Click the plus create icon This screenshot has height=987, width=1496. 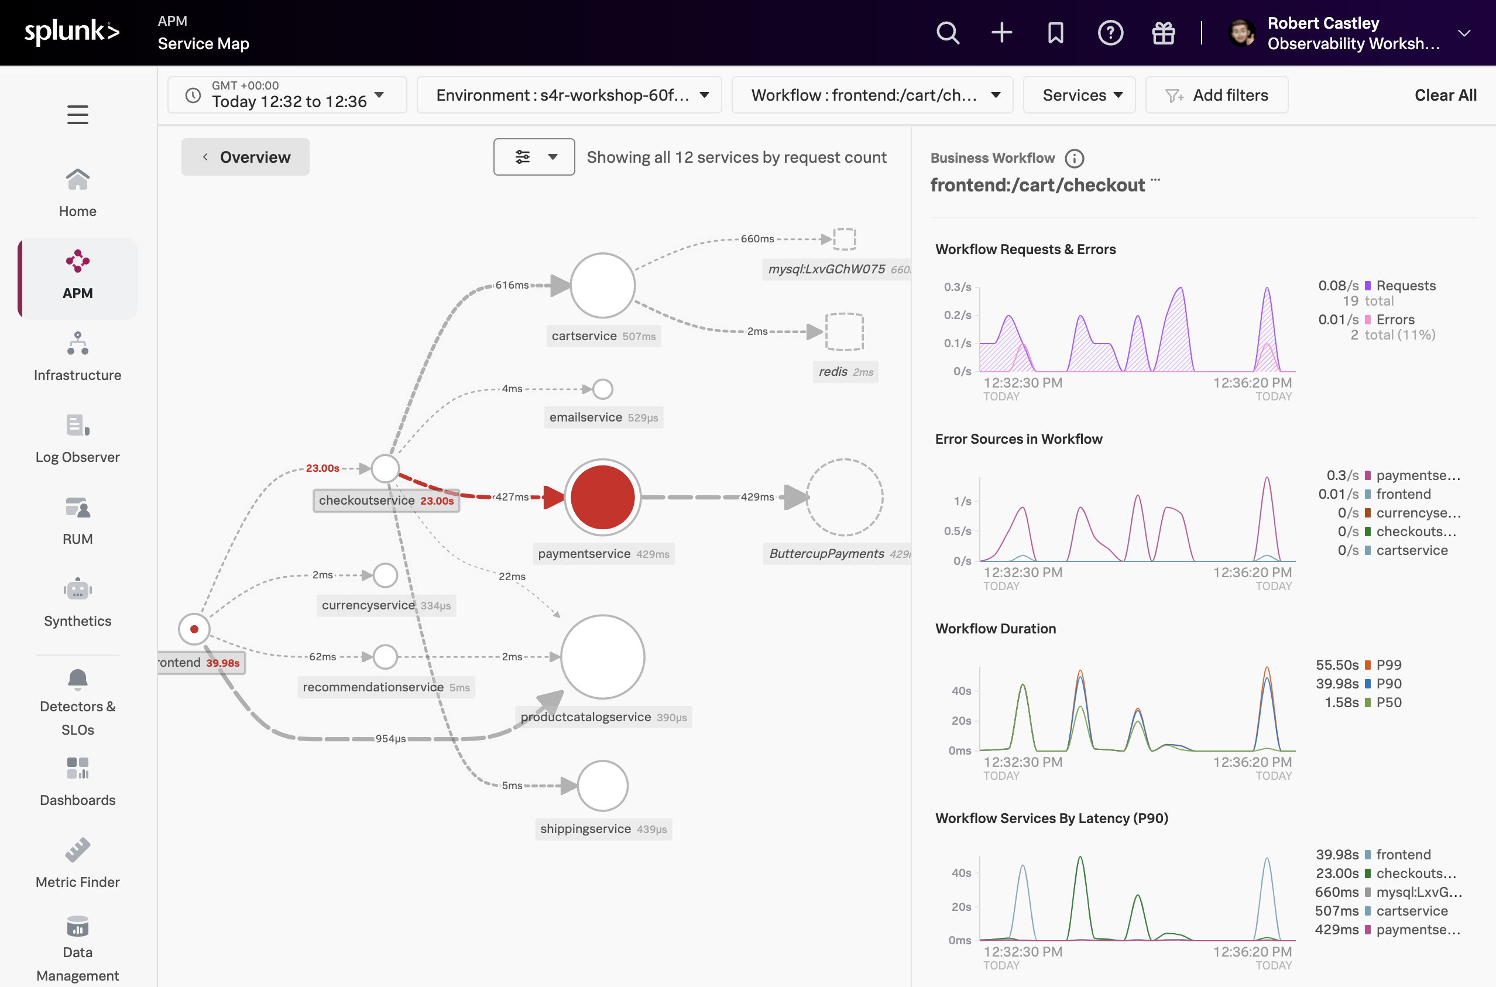(x=1001, y=33)
